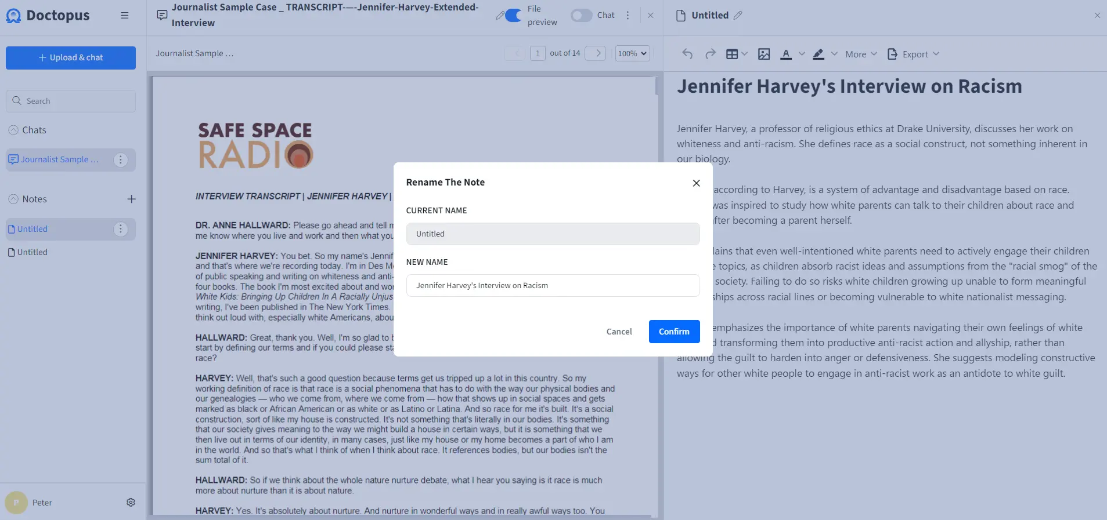The height and width of the screenshot is (520, 1107).
Task: Open the Export menu
Action: (x=913, y=54)
